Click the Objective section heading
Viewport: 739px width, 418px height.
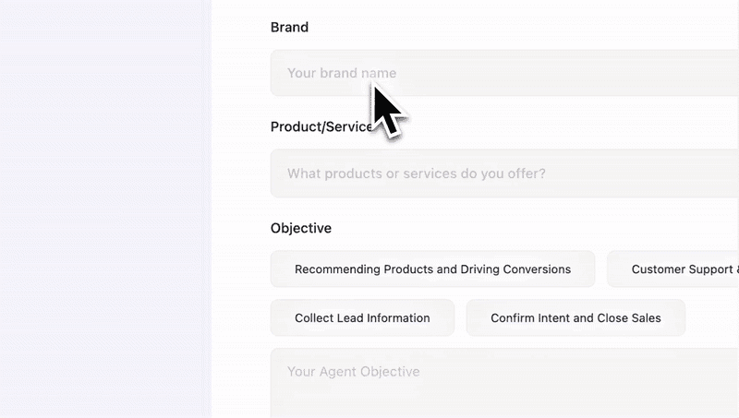tap(301, 228)
